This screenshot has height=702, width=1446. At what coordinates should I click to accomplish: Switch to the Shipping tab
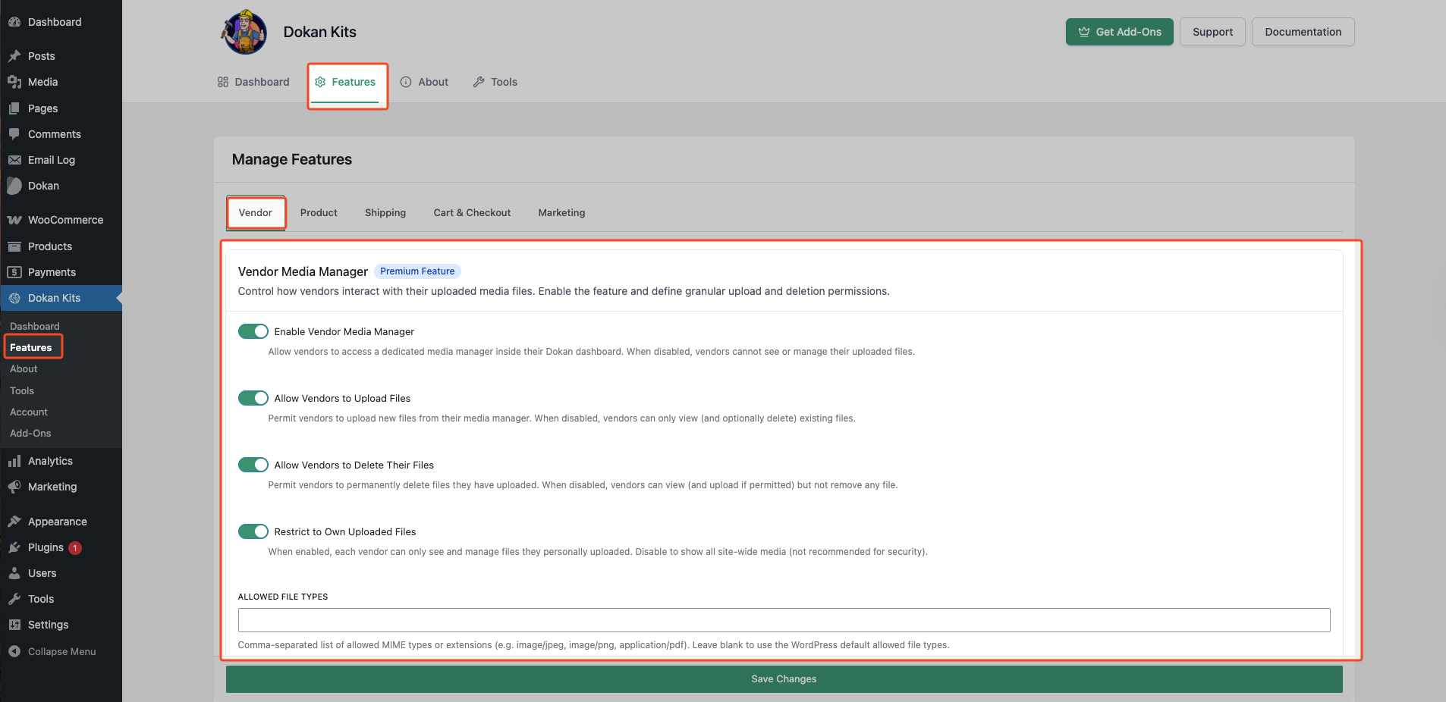tap(385, 213)
